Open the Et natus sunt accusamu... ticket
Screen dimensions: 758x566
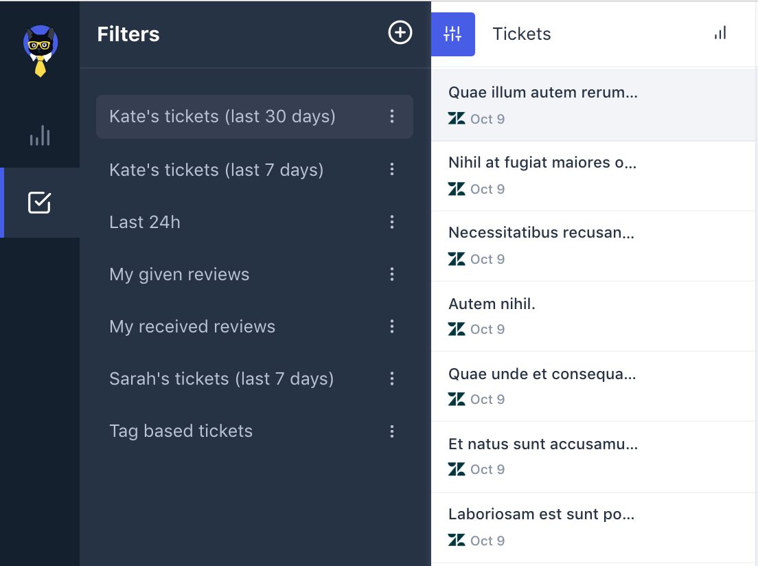point(542,444)
